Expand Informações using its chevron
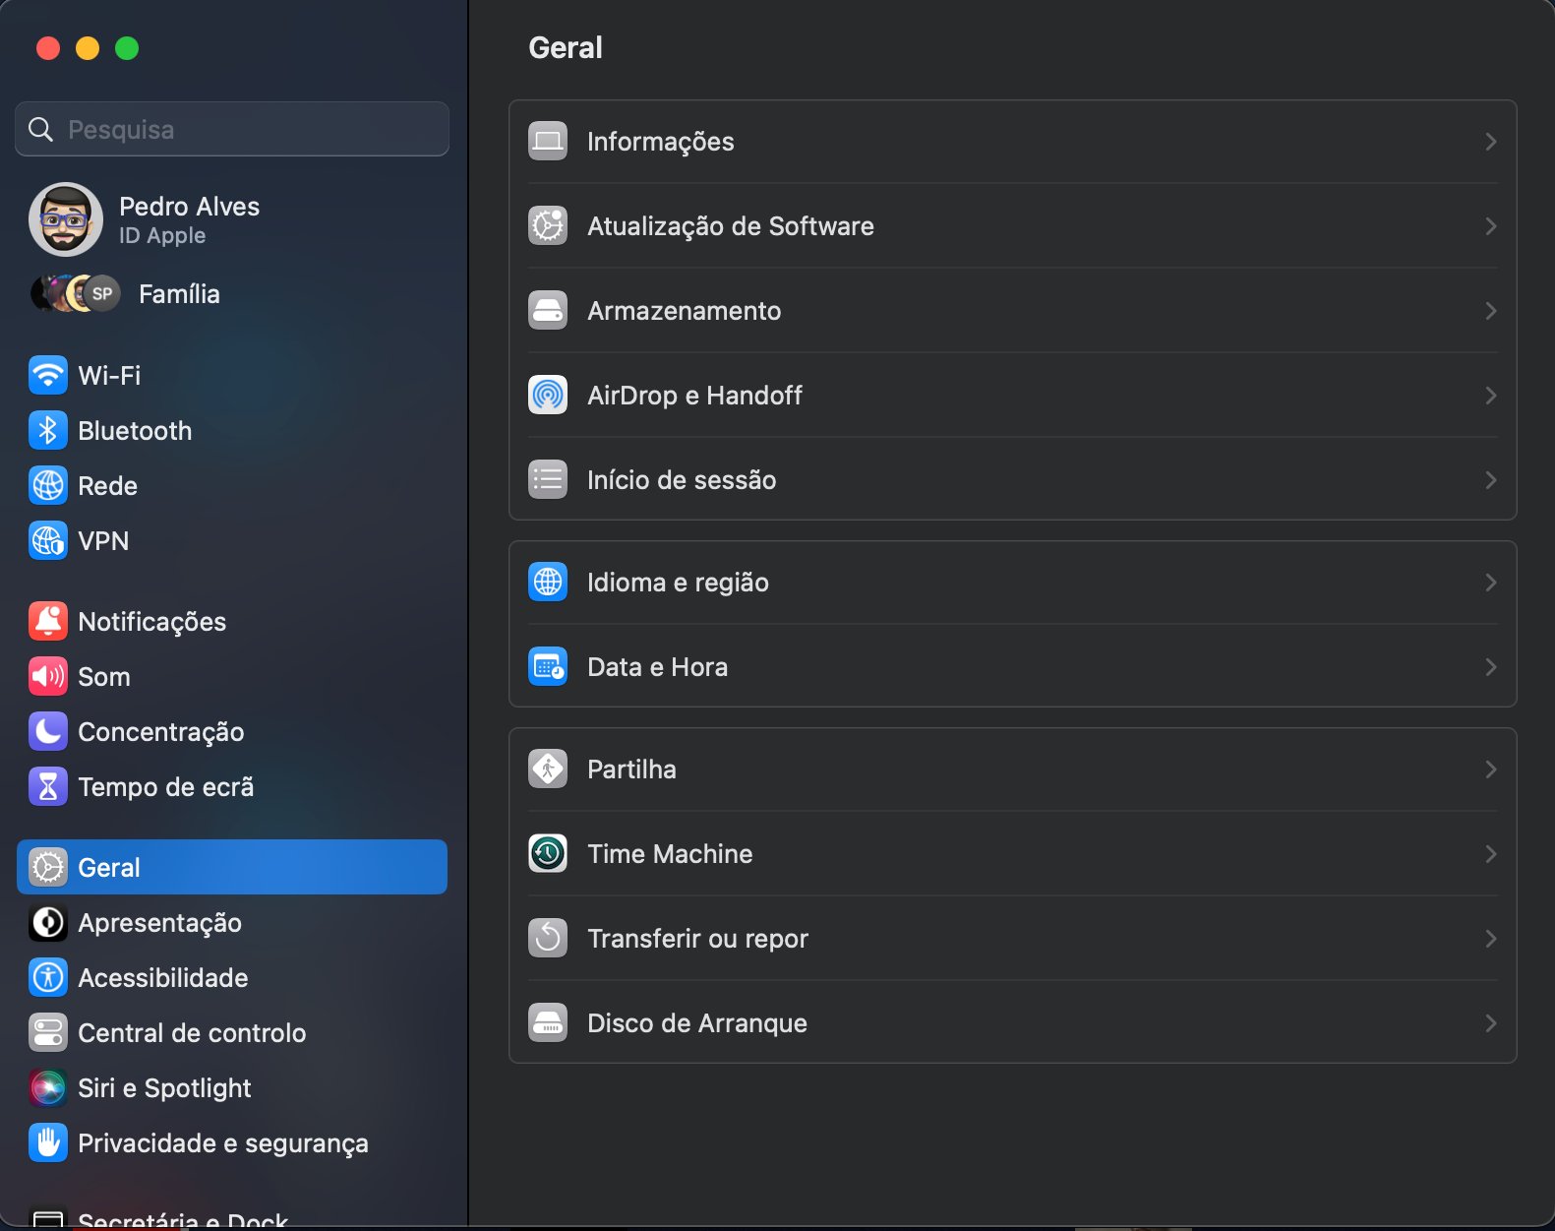 coord(1491,142)
